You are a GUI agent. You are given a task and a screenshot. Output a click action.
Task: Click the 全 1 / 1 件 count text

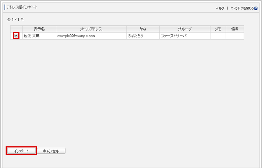tap(16, 20)
